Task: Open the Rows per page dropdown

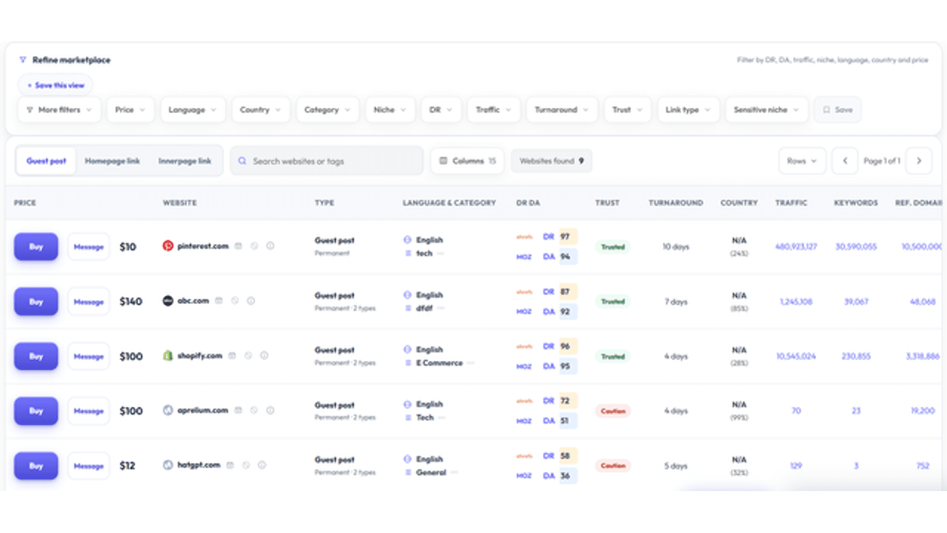Action: click(x=802, y=161)
